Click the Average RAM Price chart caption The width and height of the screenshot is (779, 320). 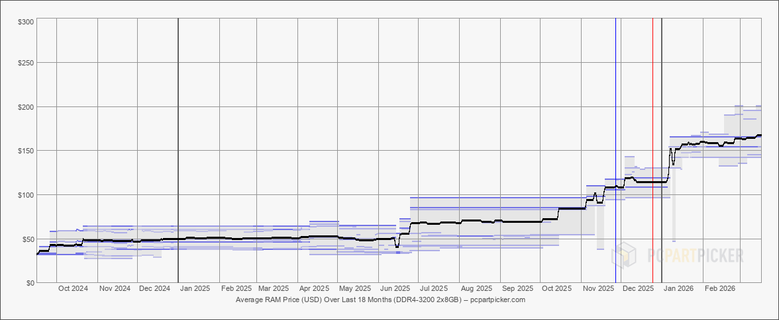pyautogui.click(x=380, y=300)
